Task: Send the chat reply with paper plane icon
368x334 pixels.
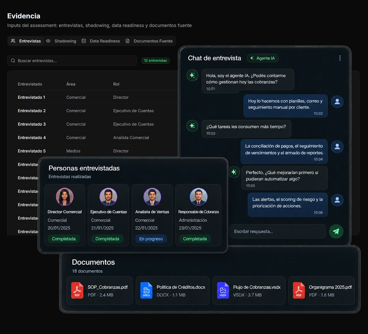Action: pyautogui.click(x=336, y=231)
